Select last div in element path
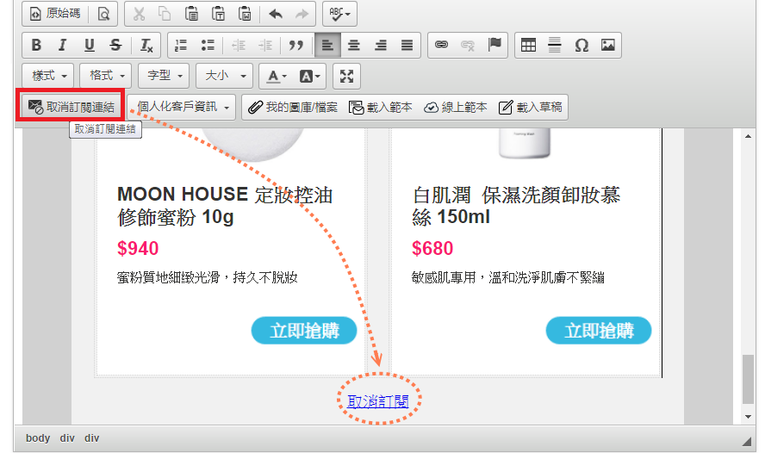 (x=91, y=437)
